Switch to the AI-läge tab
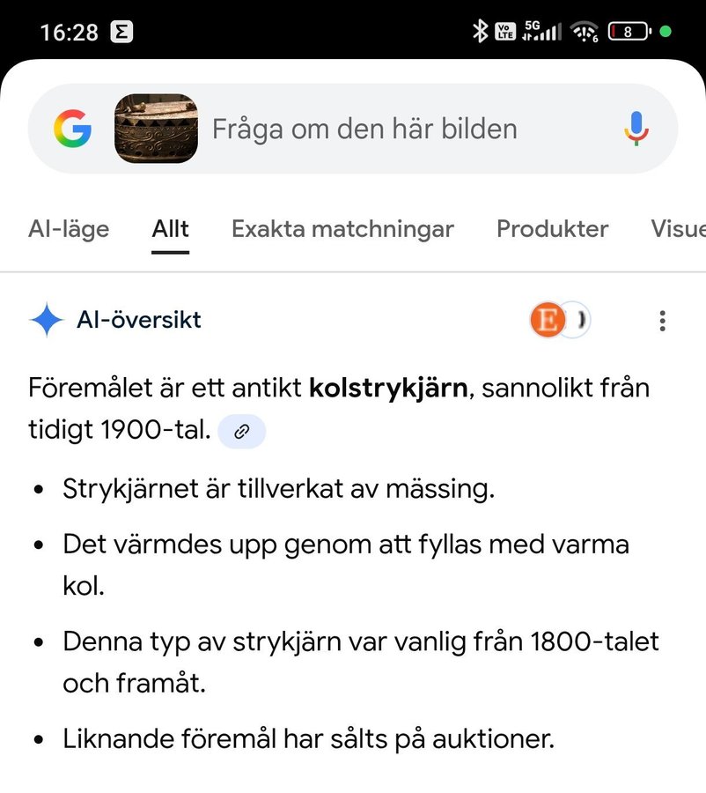This screenshot has height=793, width=706. click(69, 229)
